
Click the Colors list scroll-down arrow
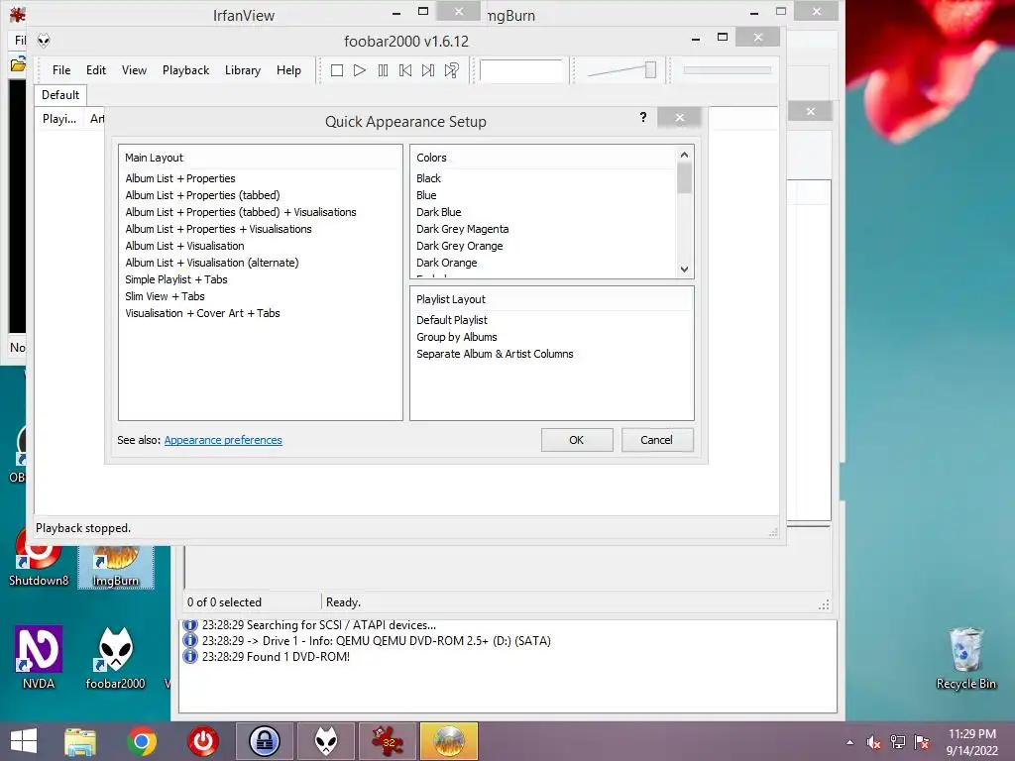[x=684, y=270]
